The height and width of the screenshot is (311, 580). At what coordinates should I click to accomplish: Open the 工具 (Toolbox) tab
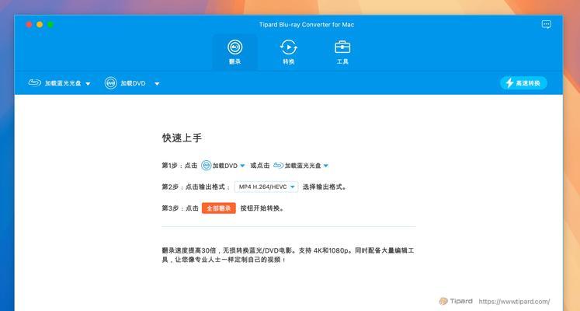(342, 52)
